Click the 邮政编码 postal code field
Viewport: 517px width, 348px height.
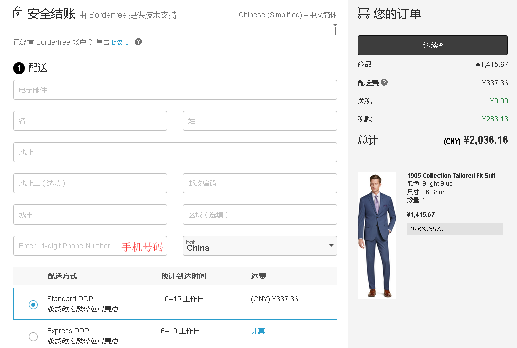[260, 183]
